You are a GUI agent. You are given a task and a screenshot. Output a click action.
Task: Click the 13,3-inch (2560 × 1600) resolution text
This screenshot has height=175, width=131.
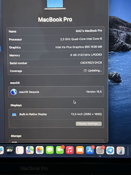click(x=86, y=114)
